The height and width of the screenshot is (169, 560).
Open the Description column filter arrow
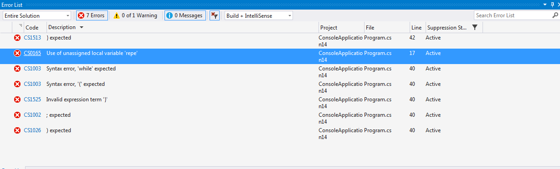pos(82,27)
